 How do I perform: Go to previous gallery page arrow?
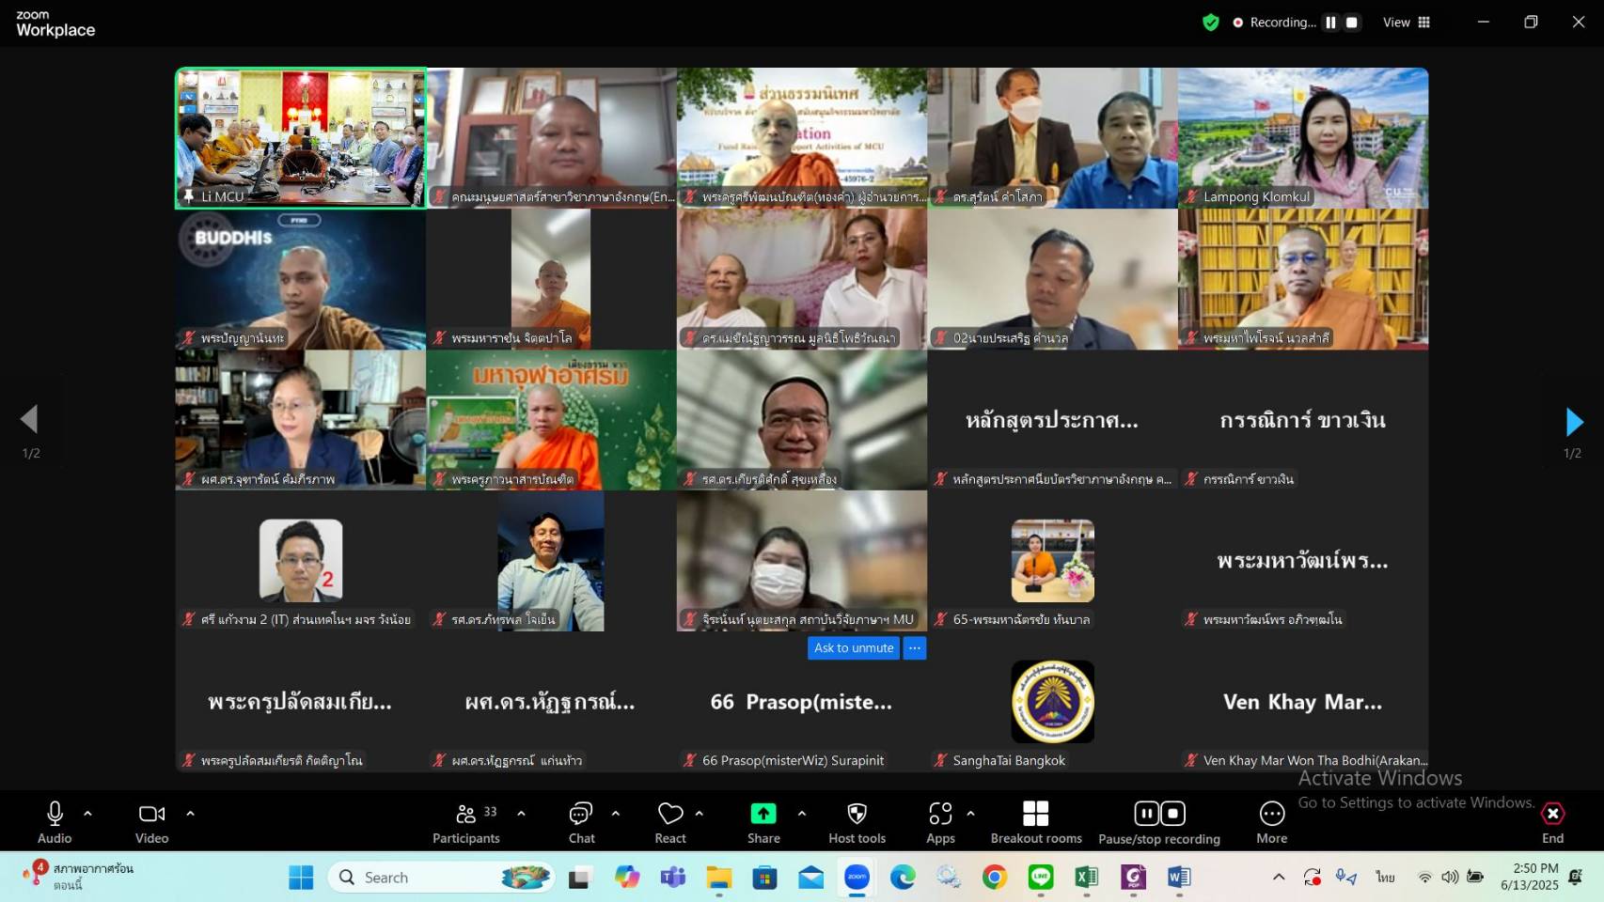point(30,419)
